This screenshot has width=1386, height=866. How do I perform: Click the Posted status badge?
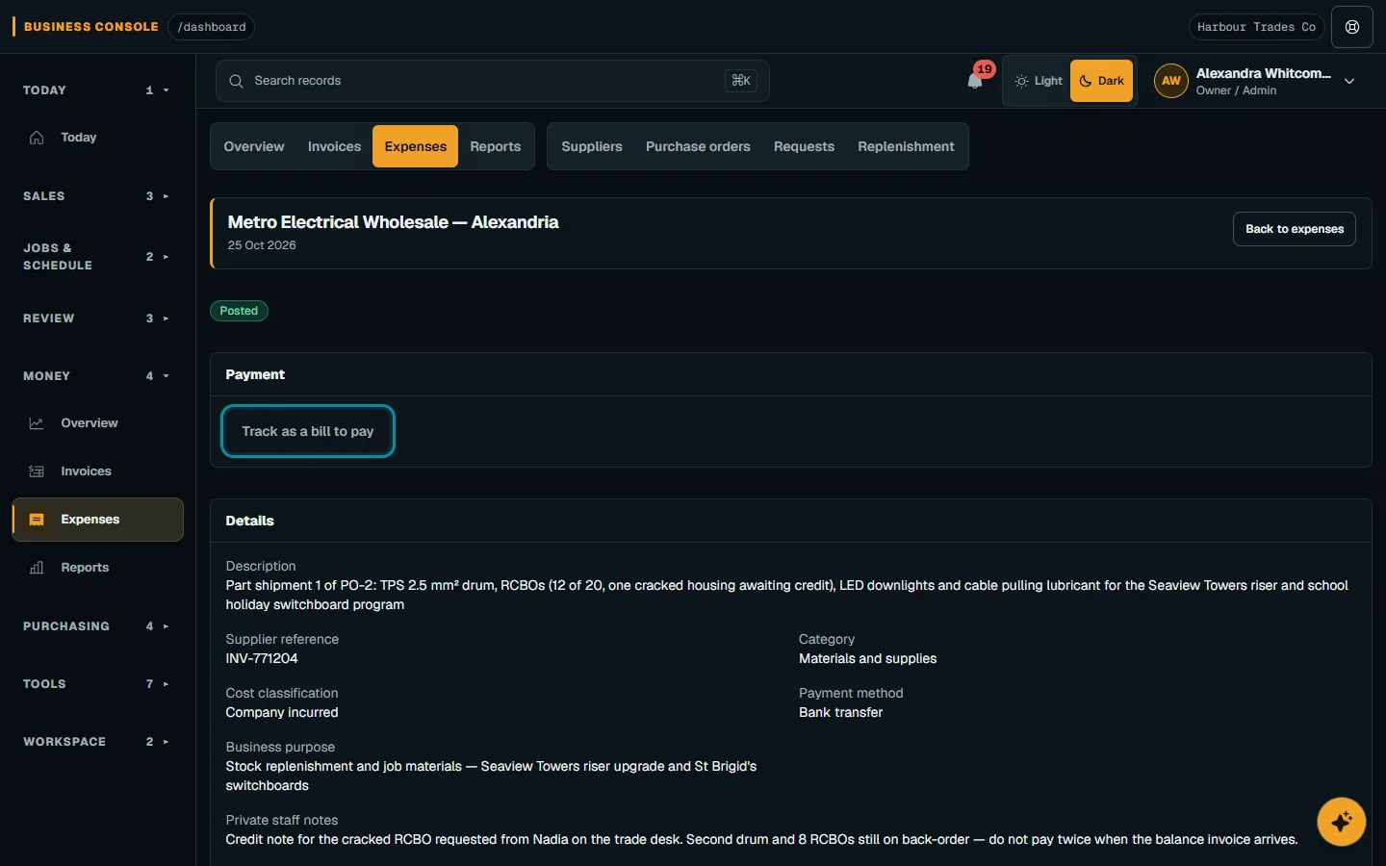[239, 311]
